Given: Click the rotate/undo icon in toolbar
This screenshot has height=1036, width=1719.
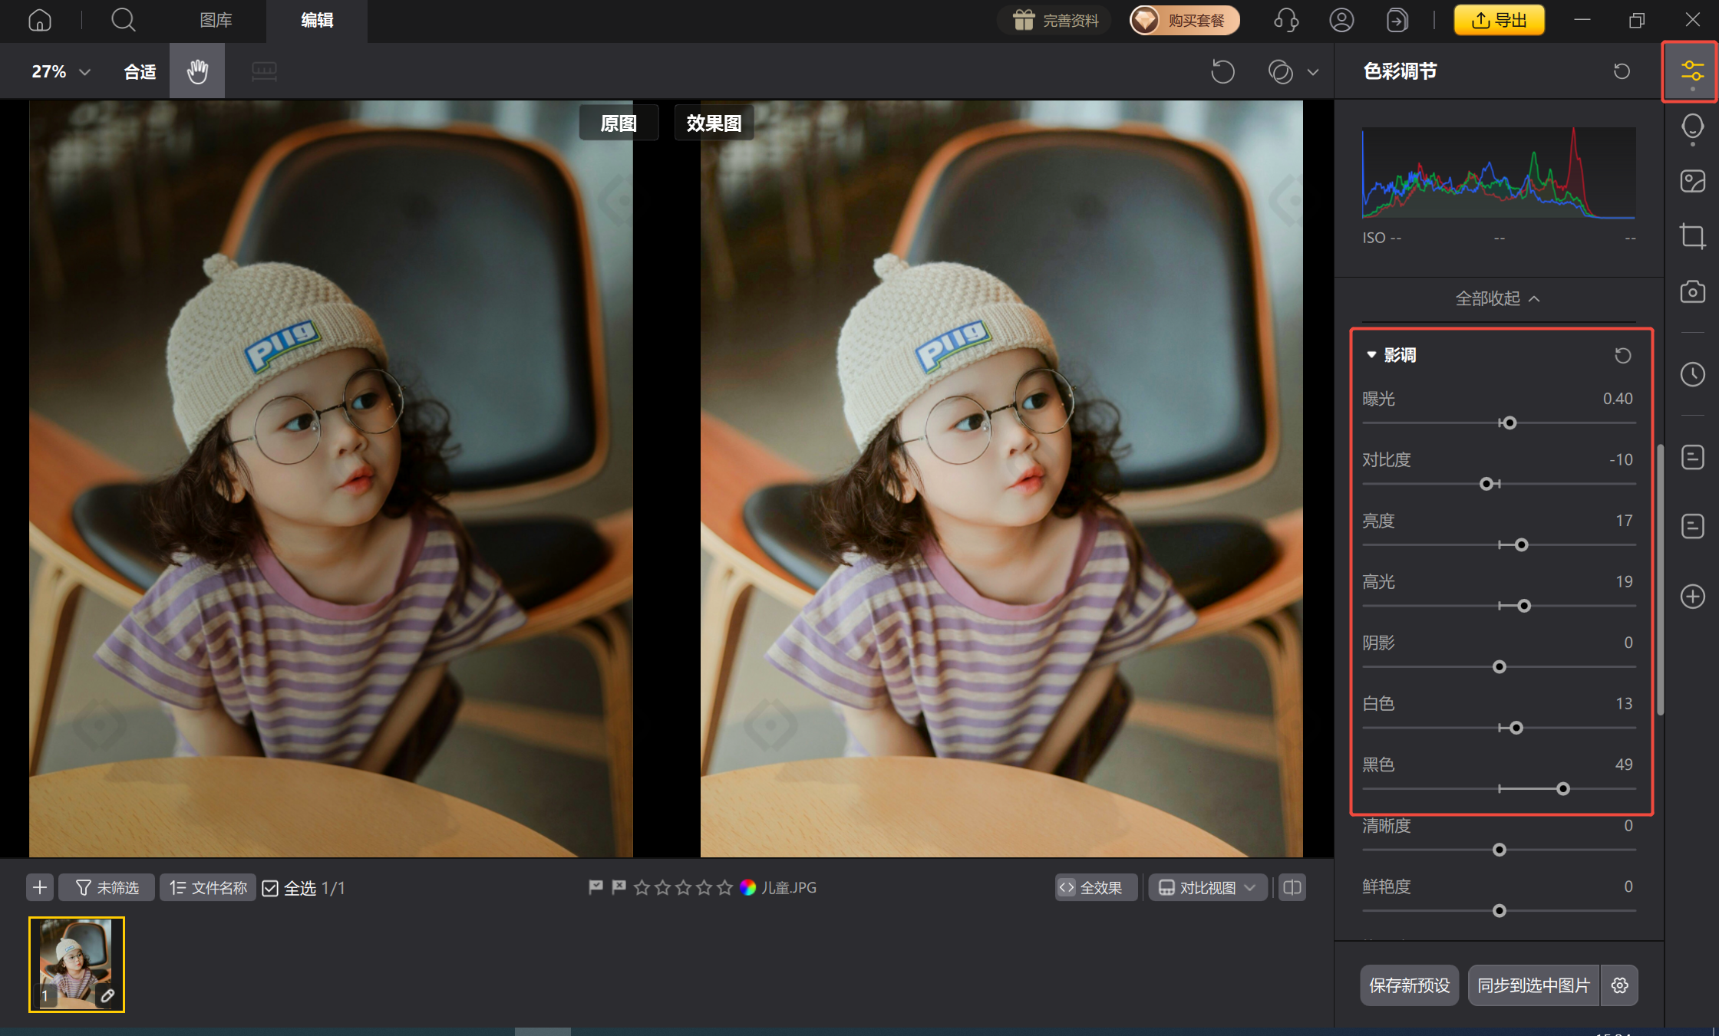Looking at the screenshot, I should (x=1222, y=71).
